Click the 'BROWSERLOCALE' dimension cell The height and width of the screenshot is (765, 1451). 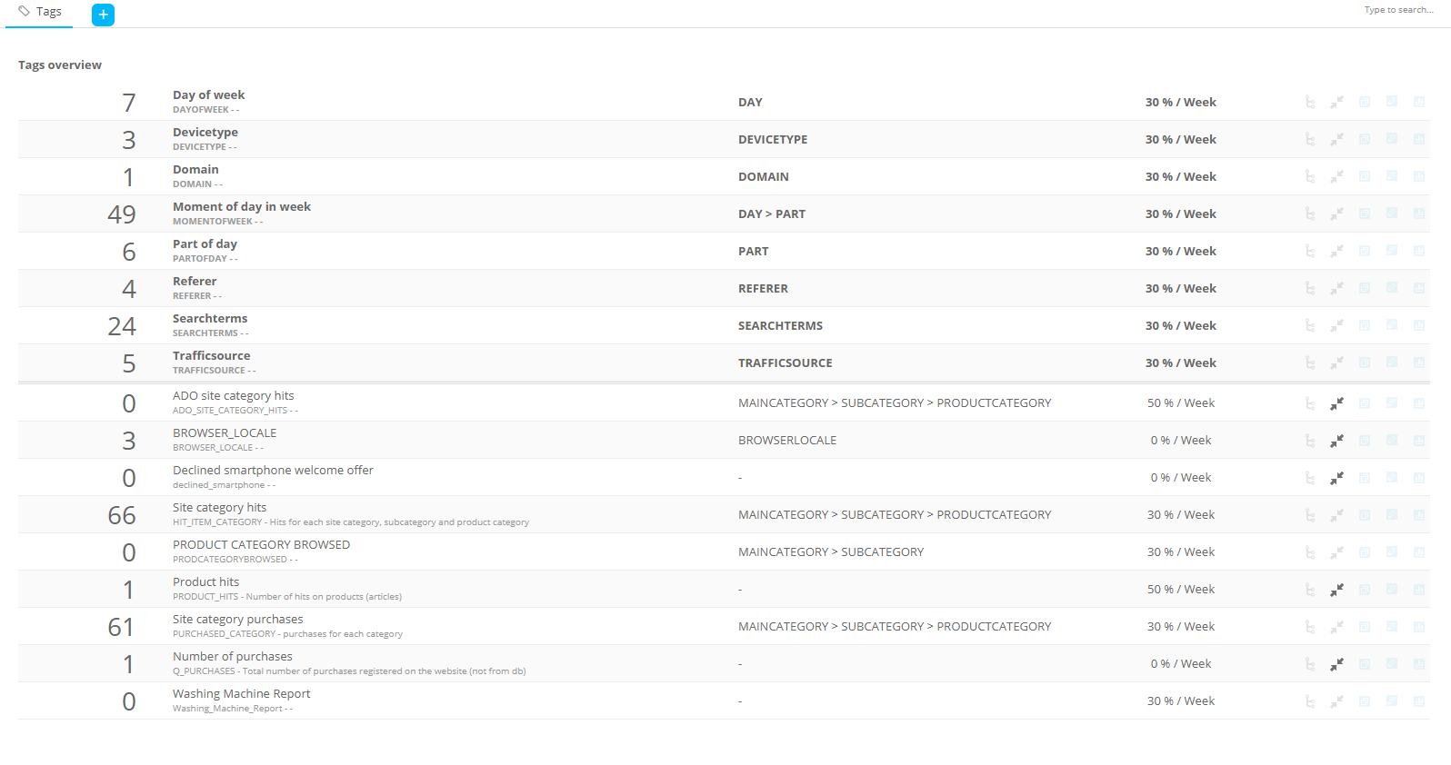(x=787, y=441)
